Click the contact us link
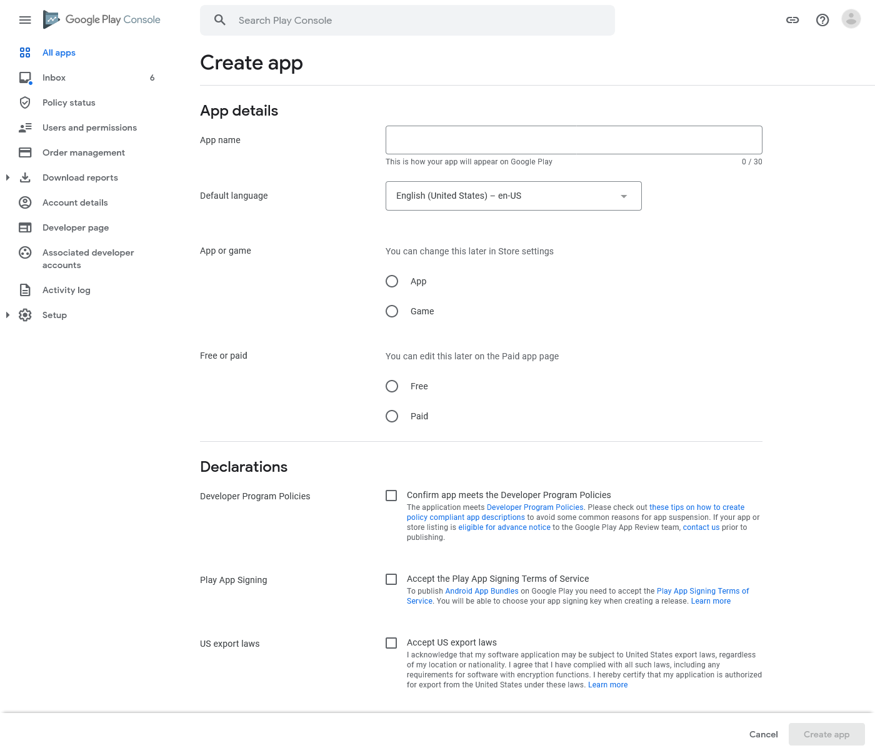 tap(701, 527)
